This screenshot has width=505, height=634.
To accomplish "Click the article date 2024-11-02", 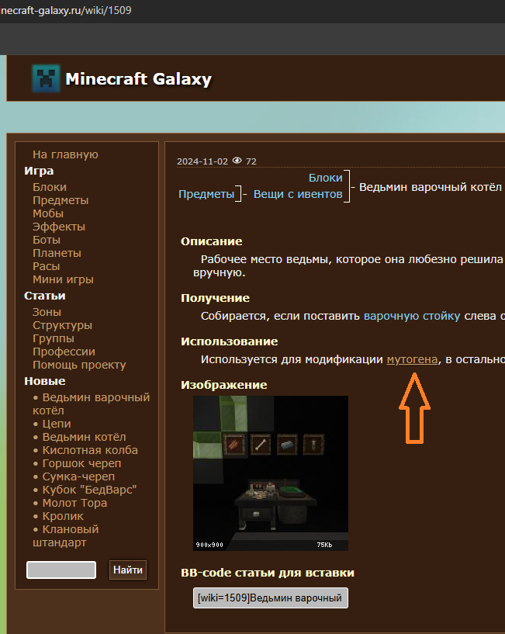I will pos(202,161).
